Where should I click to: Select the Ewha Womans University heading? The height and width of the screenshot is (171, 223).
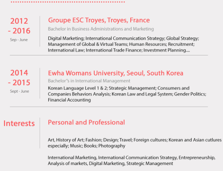[x=116, y=73]
